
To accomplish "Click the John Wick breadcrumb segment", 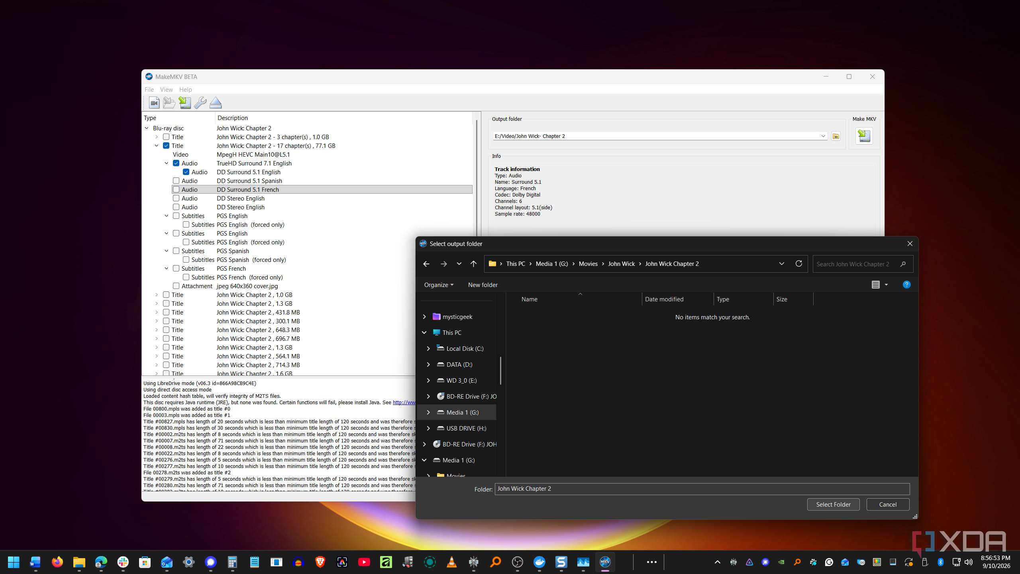I will pos(621,264).
